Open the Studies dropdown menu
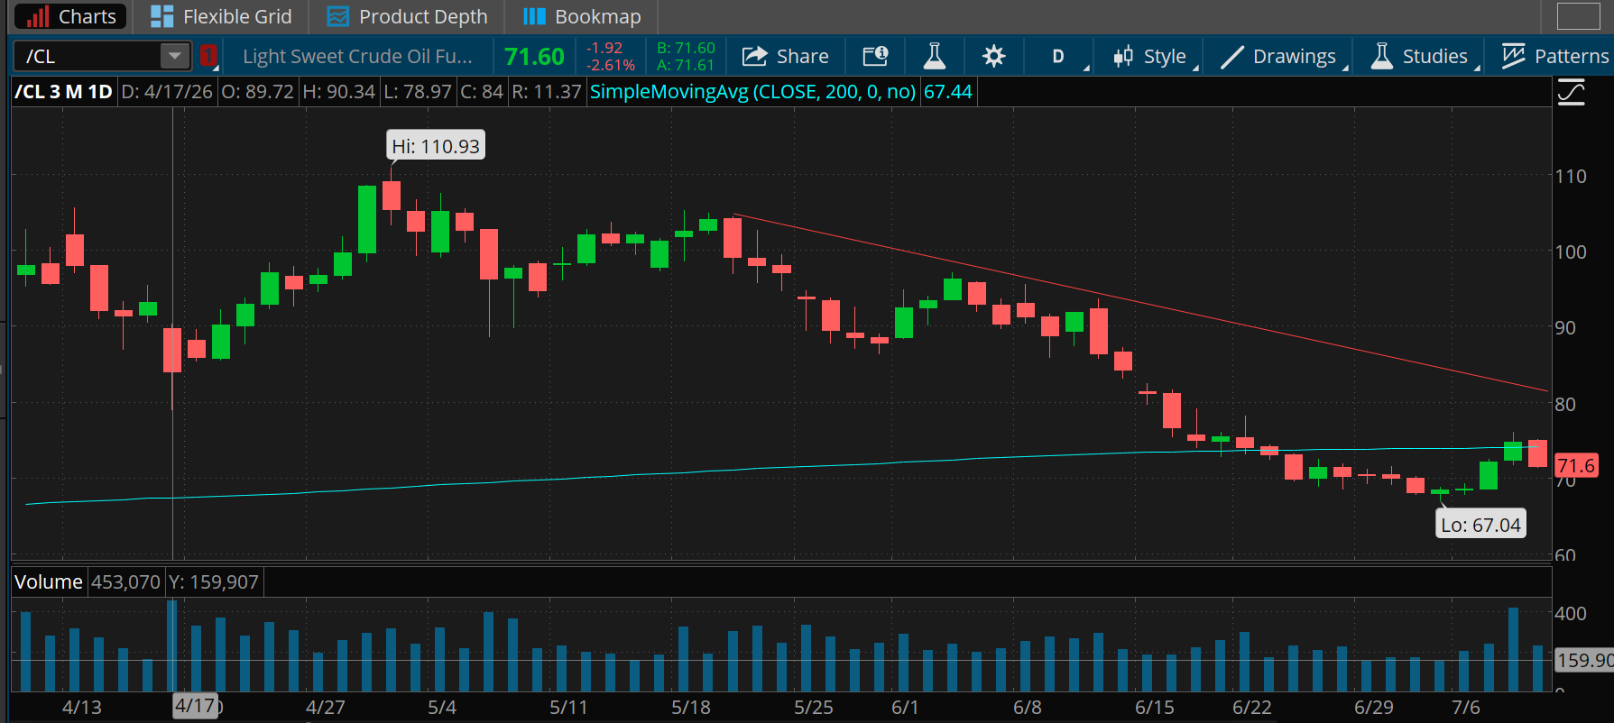 [1423, 56]
